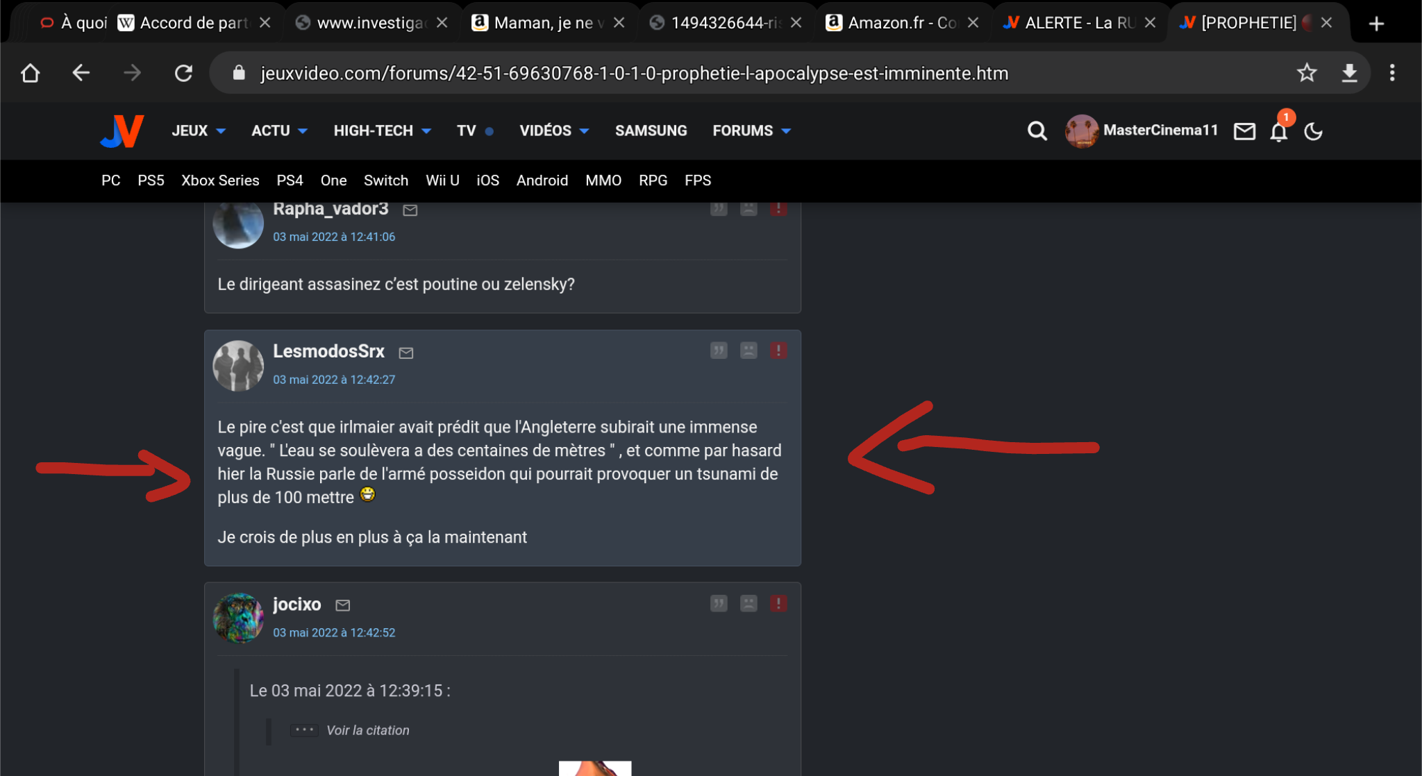1422x776 pixels.
Task: Send message to jocixo via envelope icon
Action: (342, 606)
